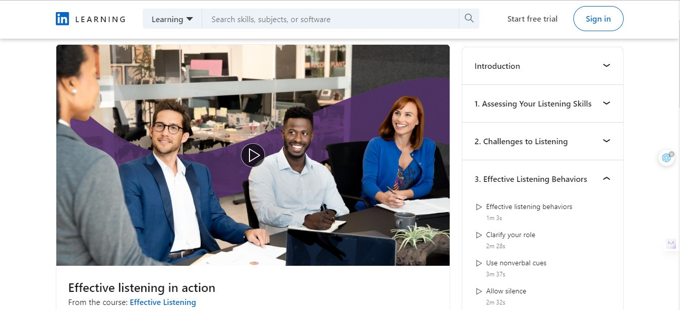This screenshot has width=680, height=310.
Task: Click the 2m 32s duration text
Action: [495, 302]
